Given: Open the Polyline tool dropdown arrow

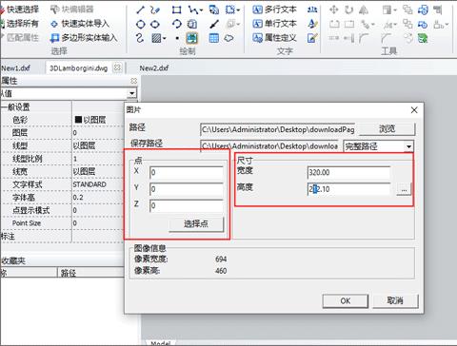Looking at the screenshot, I should 201,10.
